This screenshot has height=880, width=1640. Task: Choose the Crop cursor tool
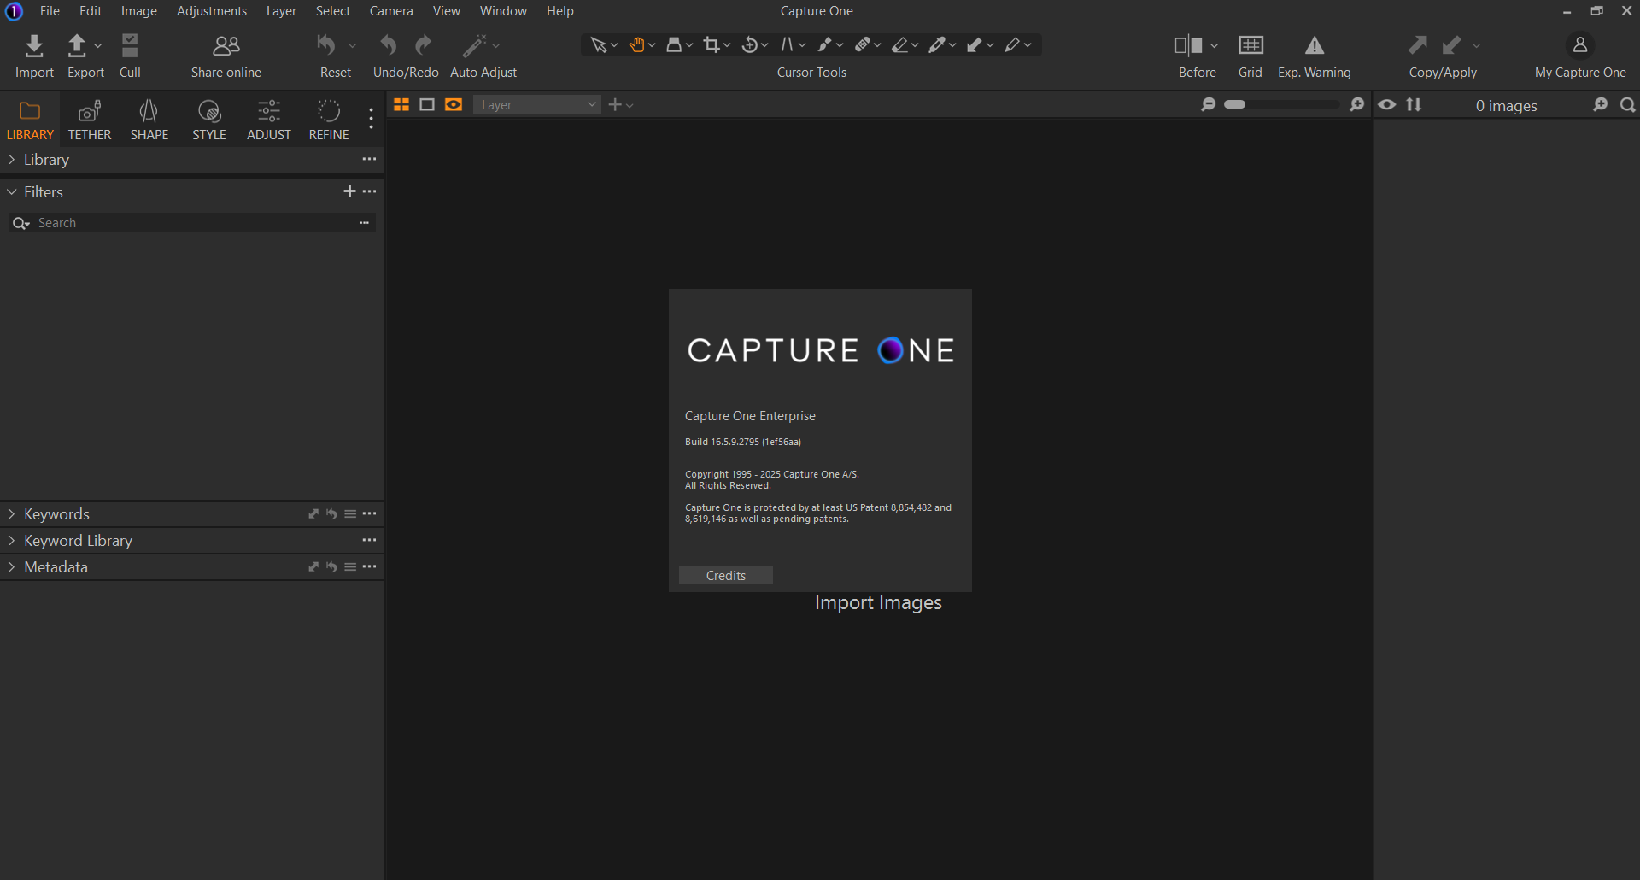coord(712,45)
